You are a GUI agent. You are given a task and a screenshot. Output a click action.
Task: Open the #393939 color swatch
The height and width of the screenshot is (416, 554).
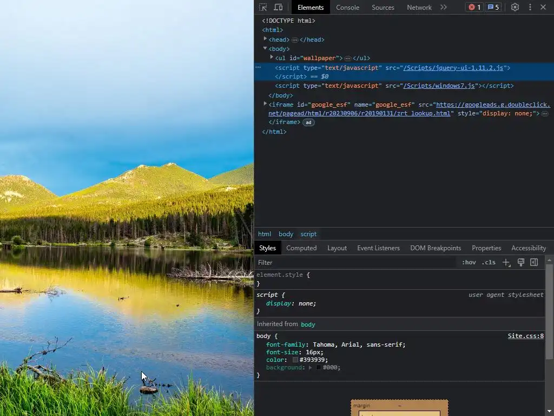pyautogui.click(x=295, y=360)
